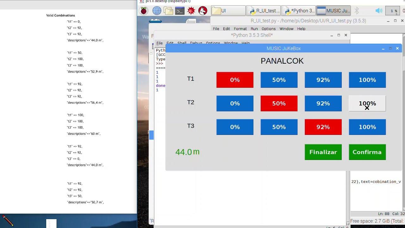Switch to the UI folder taskbar item
Image resolution: width=405 pixels, height=228 pixels.
tap(228, 11)
